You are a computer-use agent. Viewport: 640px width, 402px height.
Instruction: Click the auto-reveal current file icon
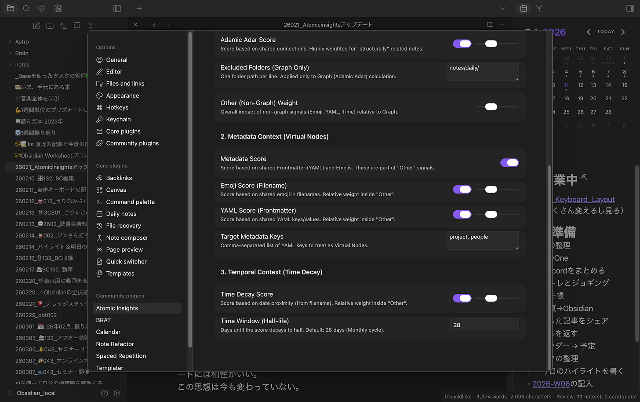pos(77,26)
